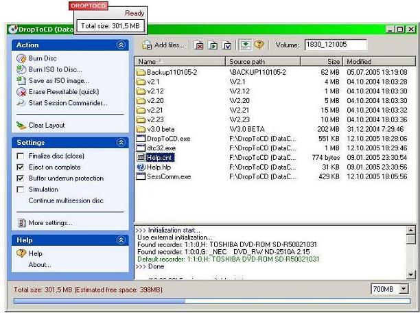Click the About... link
Screen dimensions: 420x313
coord(40,265)
